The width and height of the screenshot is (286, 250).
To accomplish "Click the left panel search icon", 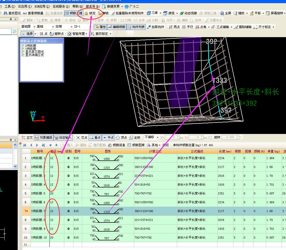I will coord(15,31).
